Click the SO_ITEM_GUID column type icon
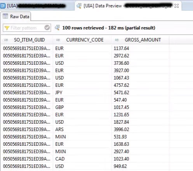The height and width of the screenshot is (171, 193). [x=6, y=40]
